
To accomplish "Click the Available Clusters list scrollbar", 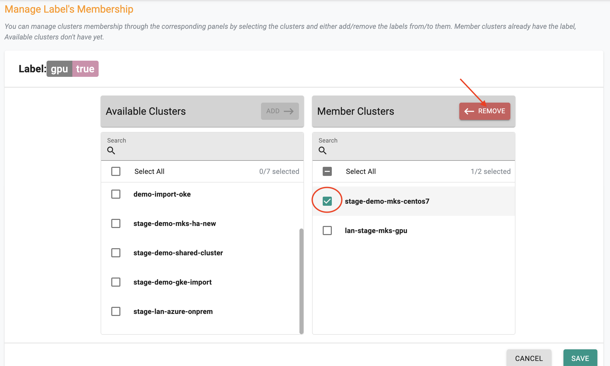I will point(301,281).
